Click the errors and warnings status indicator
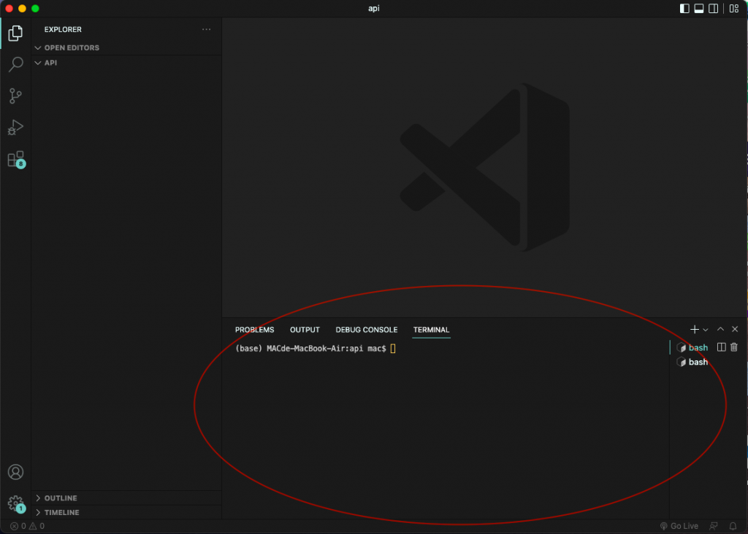Viewport: 748px width, 534px height. click(27, 526)
